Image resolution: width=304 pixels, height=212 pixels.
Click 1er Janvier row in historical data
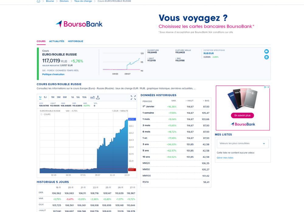click(176, 107)
